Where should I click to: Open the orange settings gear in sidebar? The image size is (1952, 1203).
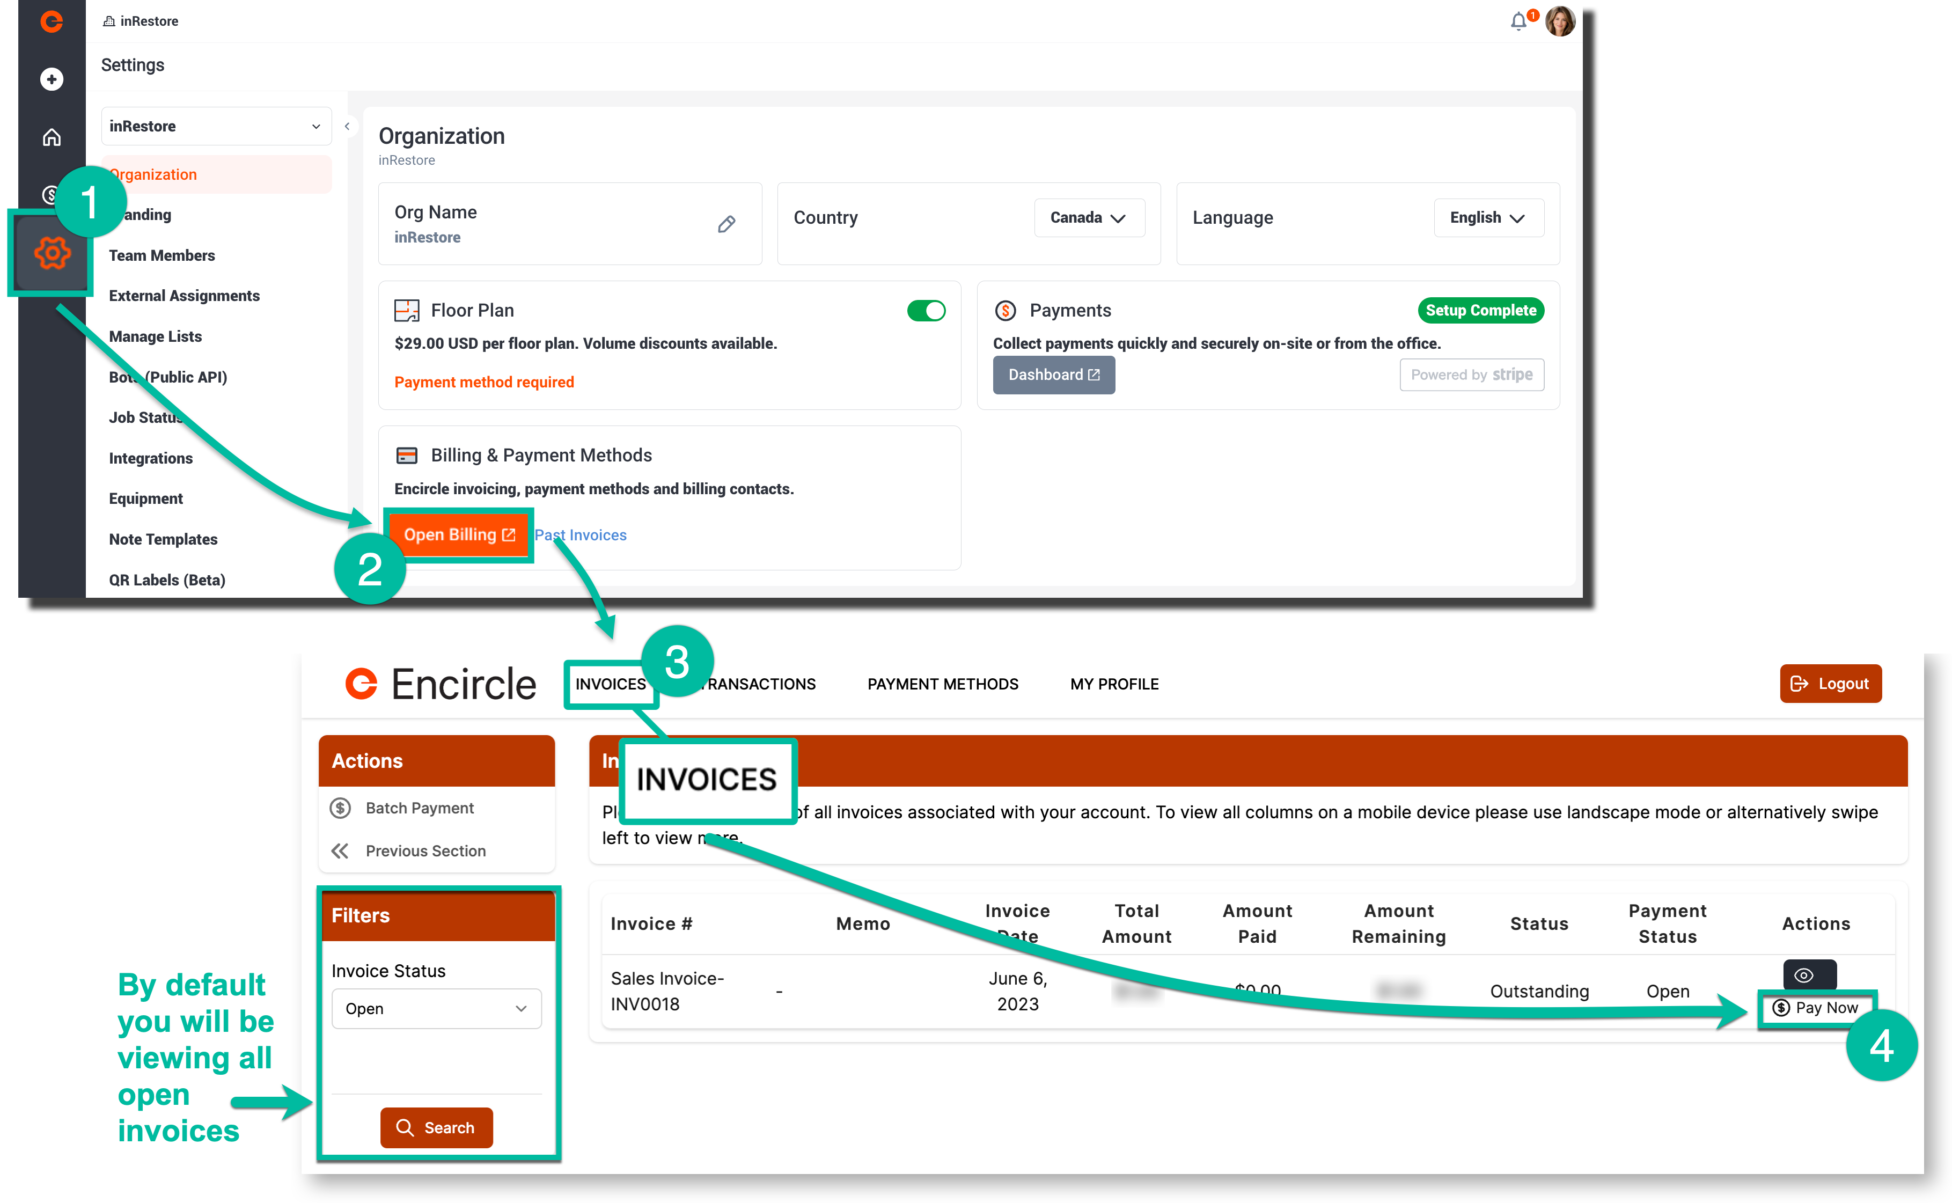52,254
